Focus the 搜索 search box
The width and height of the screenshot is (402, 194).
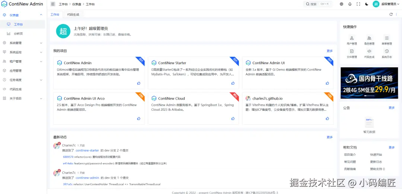coord(318,4)
